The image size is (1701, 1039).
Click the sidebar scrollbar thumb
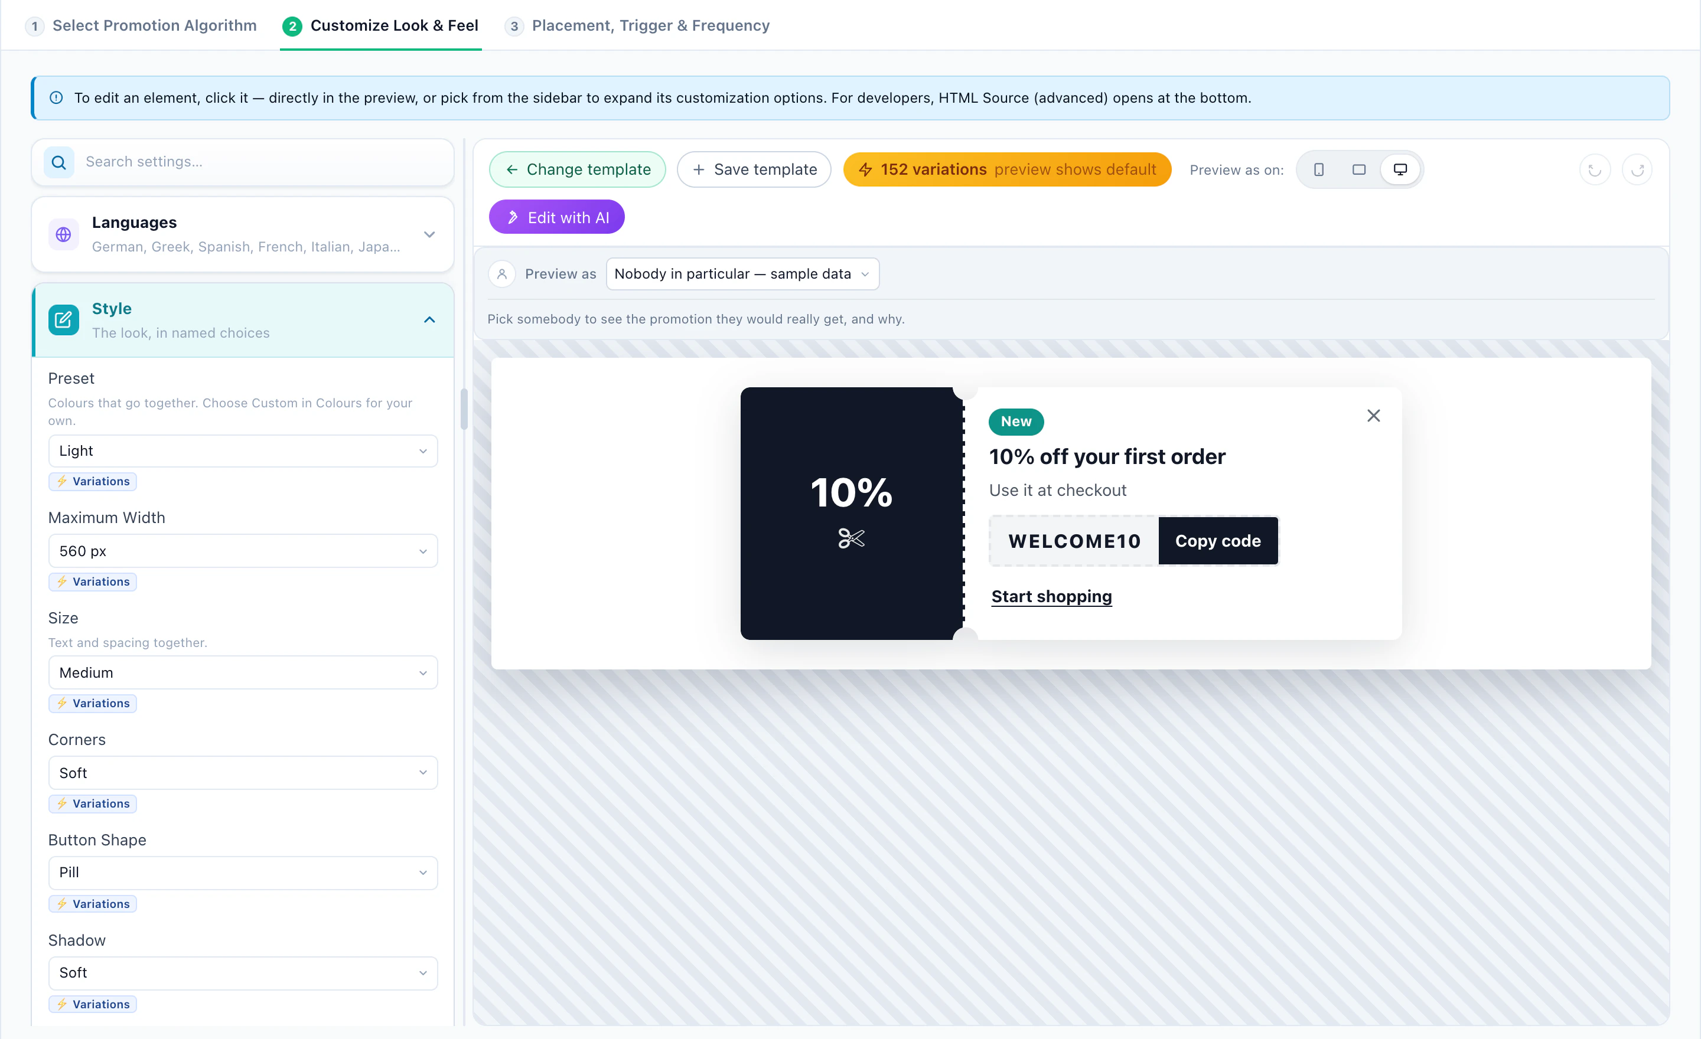click(464, 409)
